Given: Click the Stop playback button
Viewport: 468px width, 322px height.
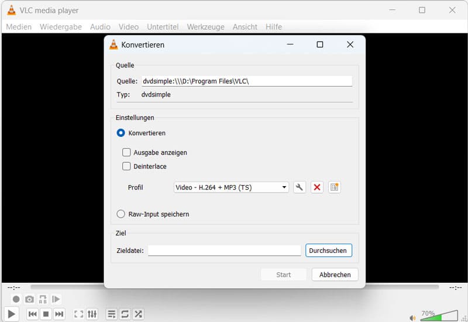Looking at the screenshot, I should click(46, 314).
